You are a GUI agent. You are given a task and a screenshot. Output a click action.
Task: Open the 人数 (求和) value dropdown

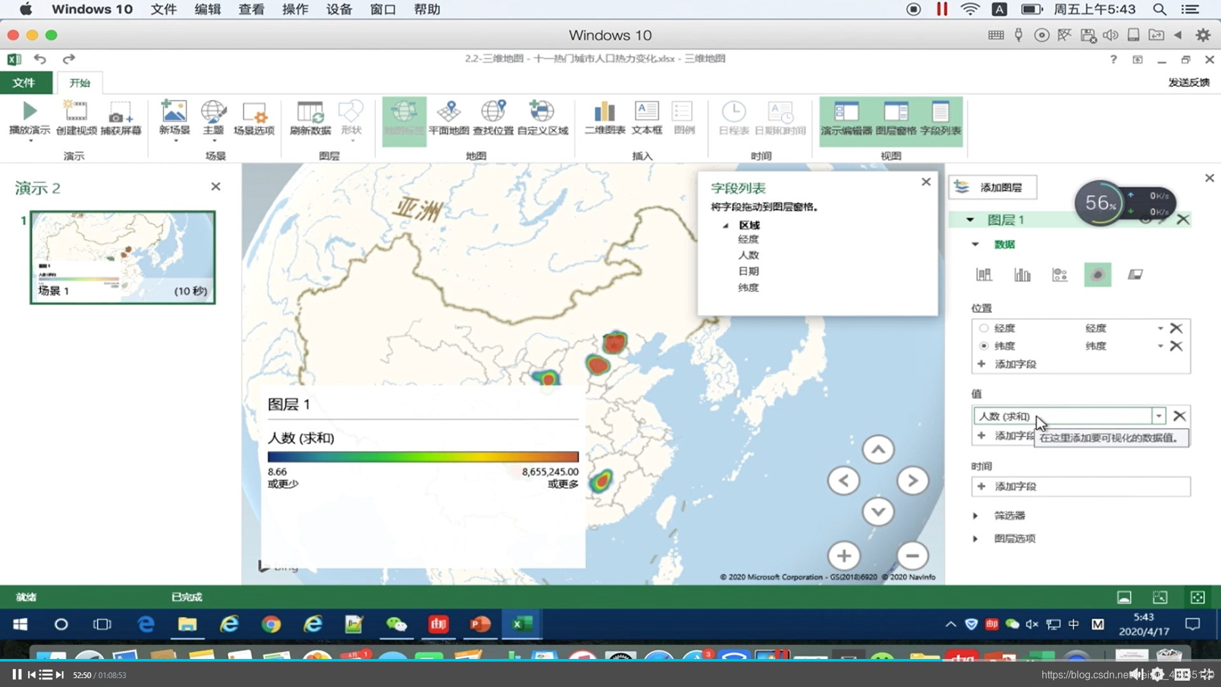(x=1159, y=416)
